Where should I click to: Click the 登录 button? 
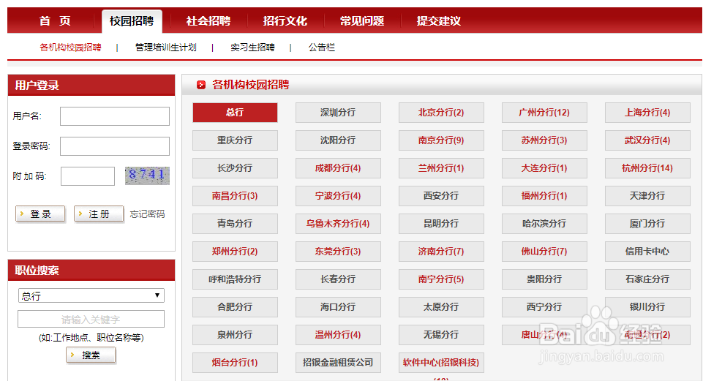[40, 214]
